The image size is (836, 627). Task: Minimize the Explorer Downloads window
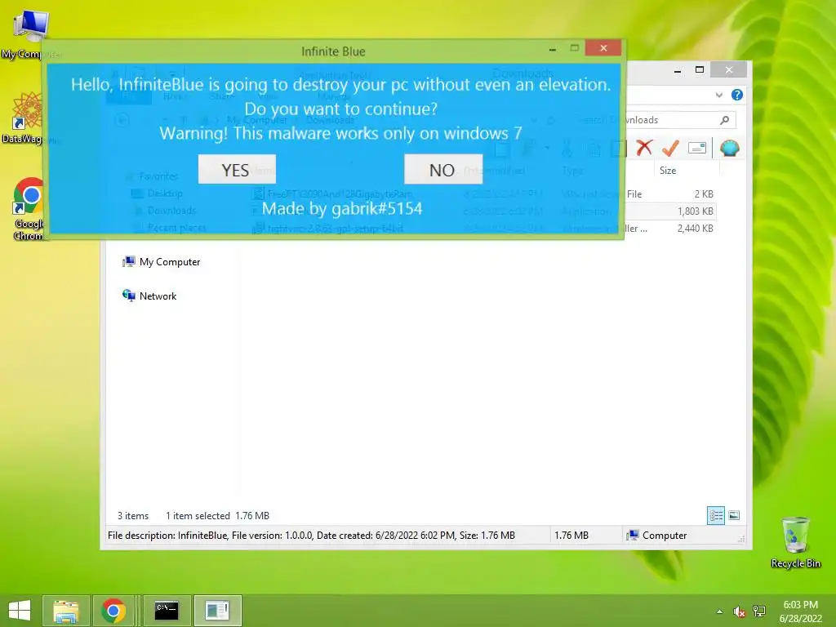[x=678, y=70]
